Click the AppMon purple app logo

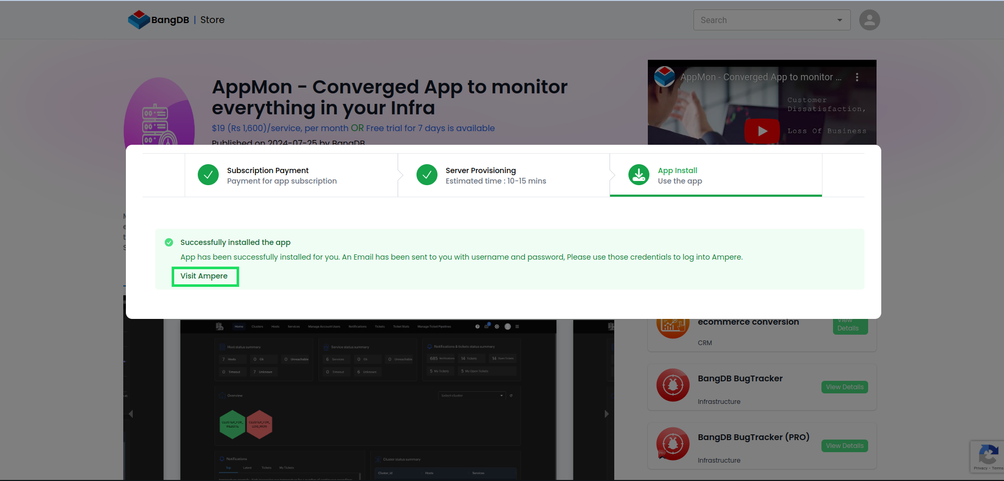pyautogui.click(x=159, y=112)
